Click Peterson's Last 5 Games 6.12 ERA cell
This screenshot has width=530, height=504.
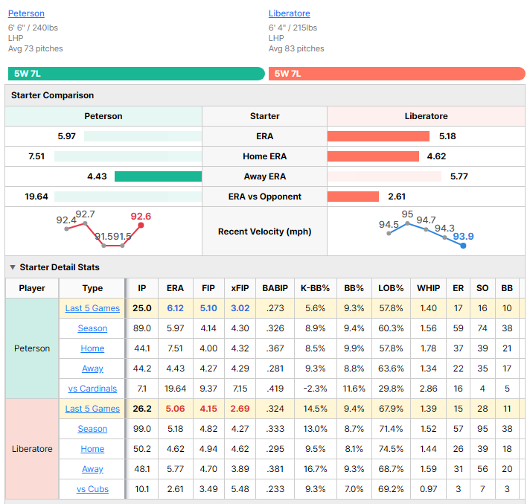click(x=175, y=308)
